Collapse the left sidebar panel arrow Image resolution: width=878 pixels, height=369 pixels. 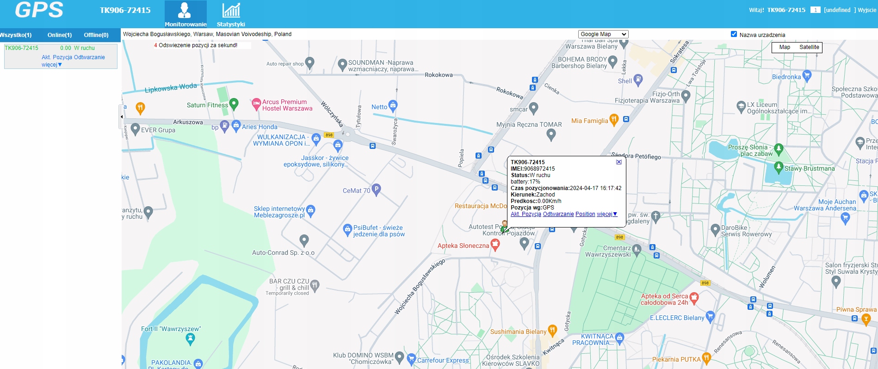[x=122, y=117]
